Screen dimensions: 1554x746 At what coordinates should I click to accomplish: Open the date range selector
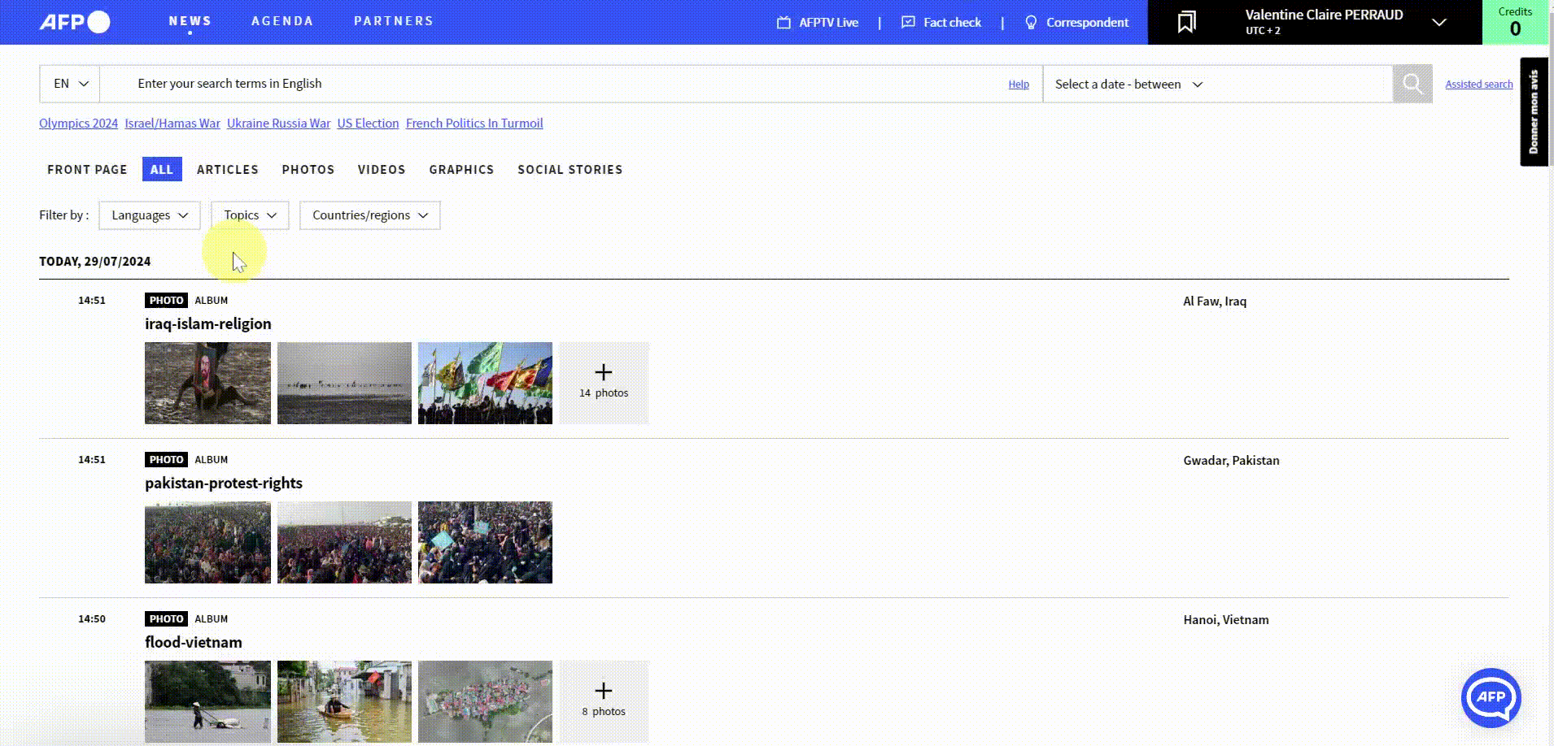1128,85
